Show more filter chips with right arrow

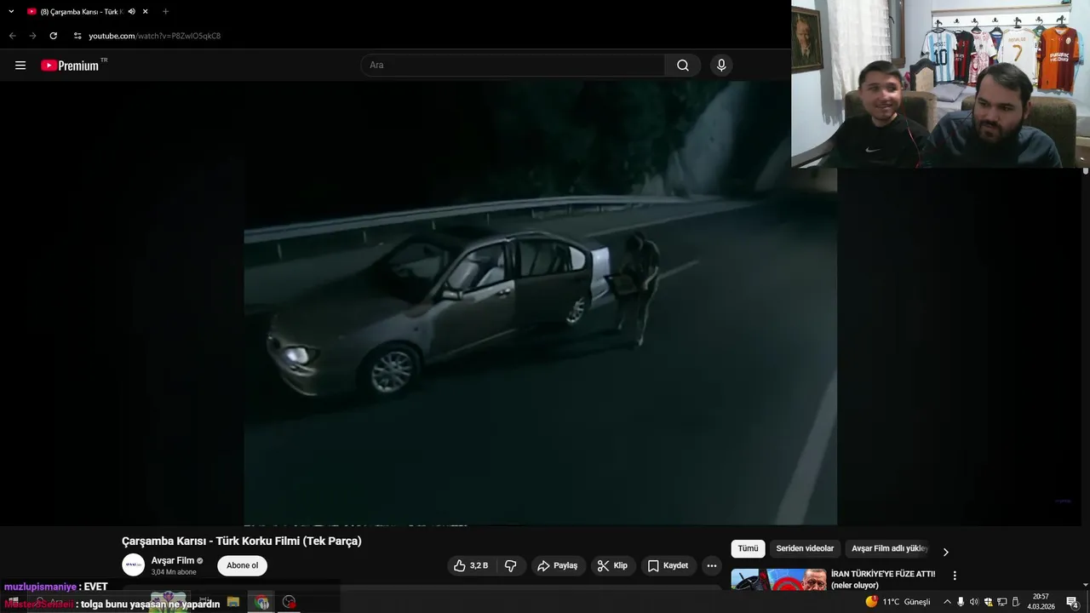point(945,552)
